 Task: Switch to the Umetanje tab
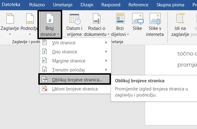[63, 5]
